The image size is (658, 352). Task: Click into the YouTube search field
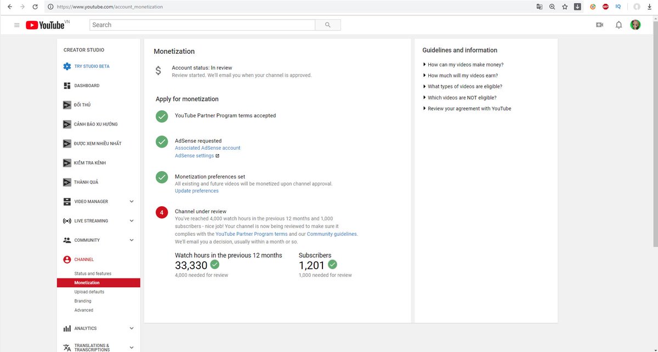pos(202,25)
